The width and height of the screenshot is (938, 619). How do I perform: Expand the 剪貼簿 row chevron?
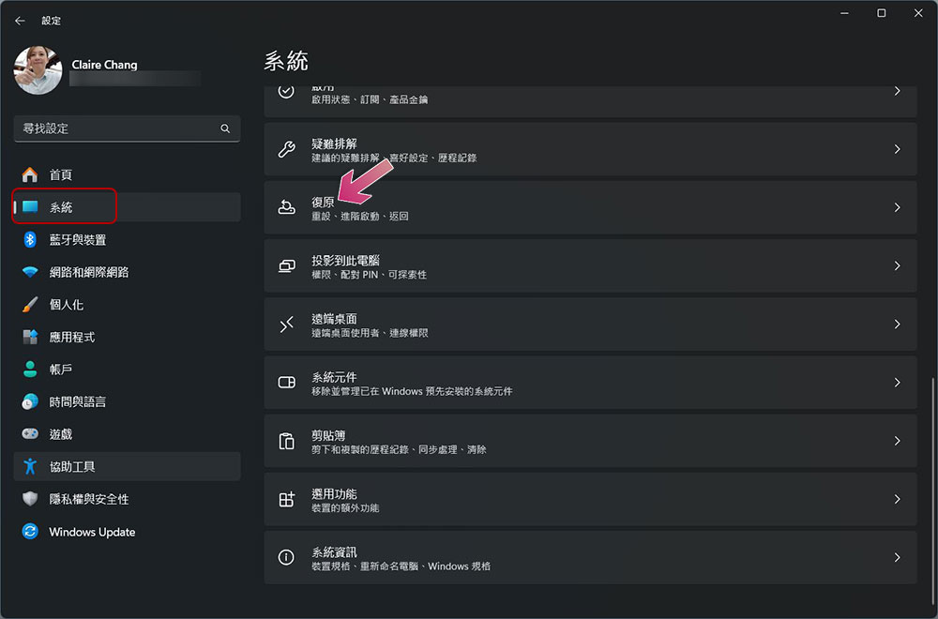[897, 441]
